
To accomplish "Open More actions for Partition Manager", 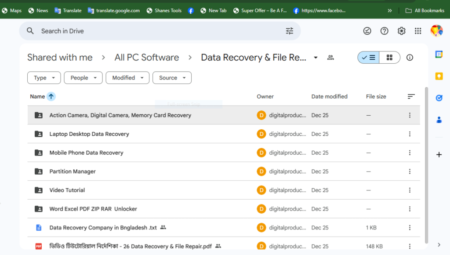I will tap(410, 171).
